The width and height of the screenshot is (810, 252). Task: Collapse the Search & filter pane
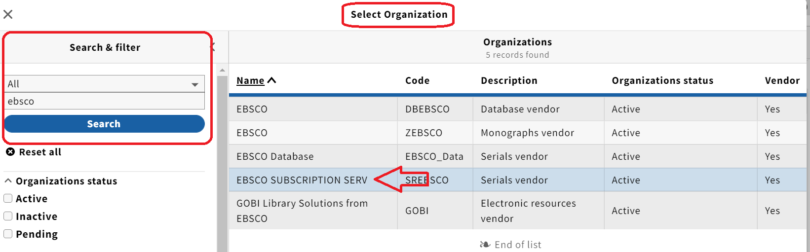pos(213,47)
